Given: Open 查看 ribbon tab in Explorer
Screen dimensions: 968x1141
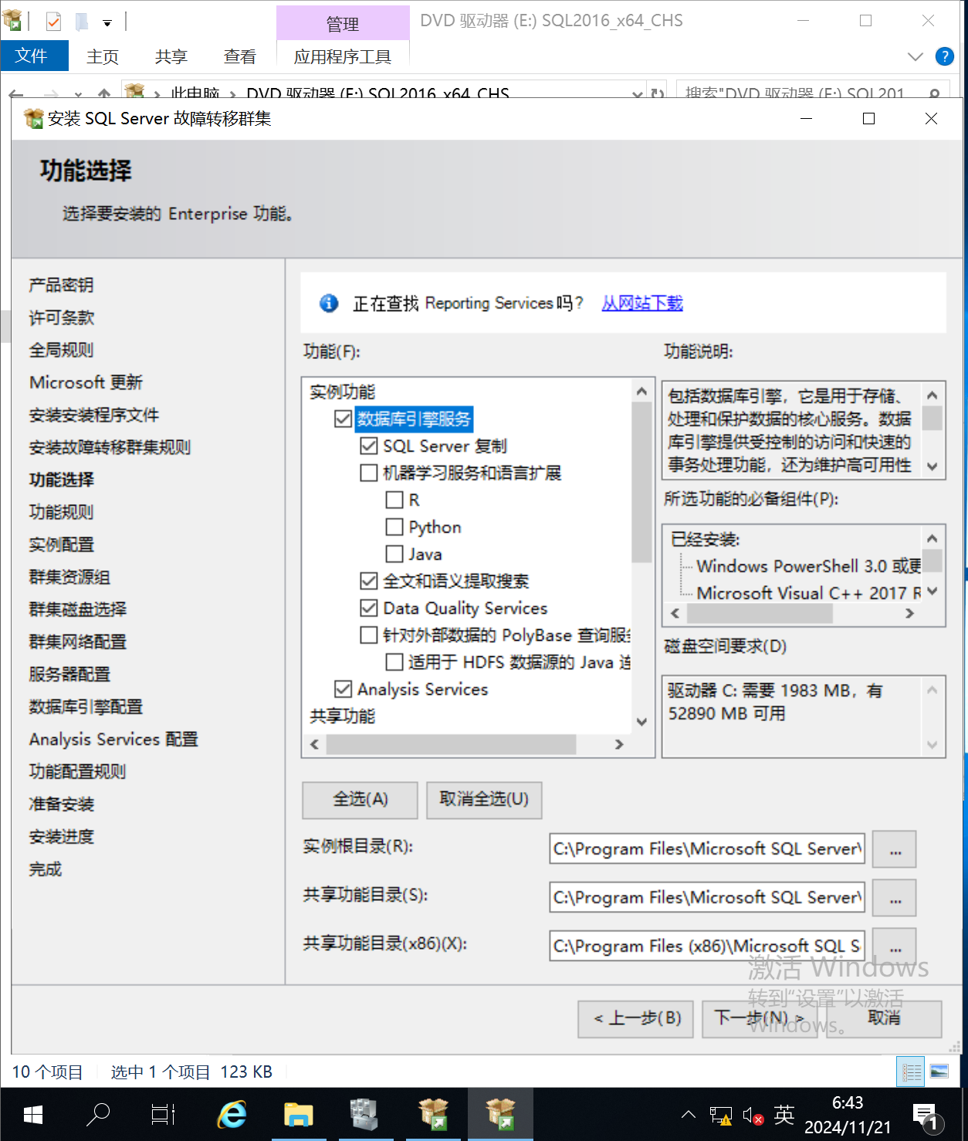Looking at the screenshot, I should (239, 56).
